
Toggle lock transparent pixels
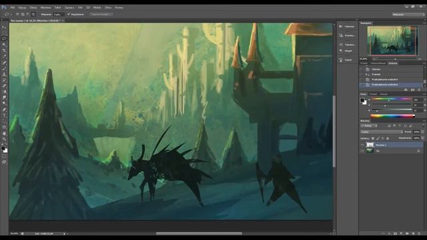coord(373,138)
